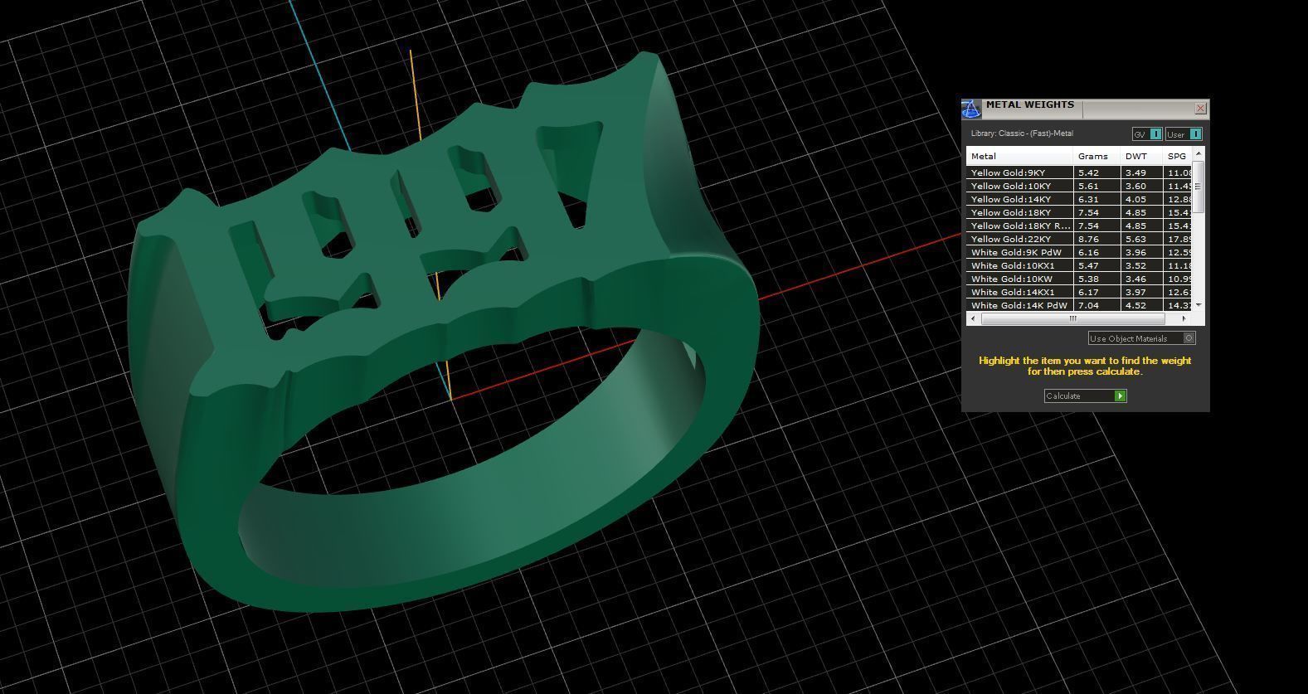
Task: Click the Library: Classic - (Fast)-Metal label
Action: pyautogui.click(x=1022, y=133)
